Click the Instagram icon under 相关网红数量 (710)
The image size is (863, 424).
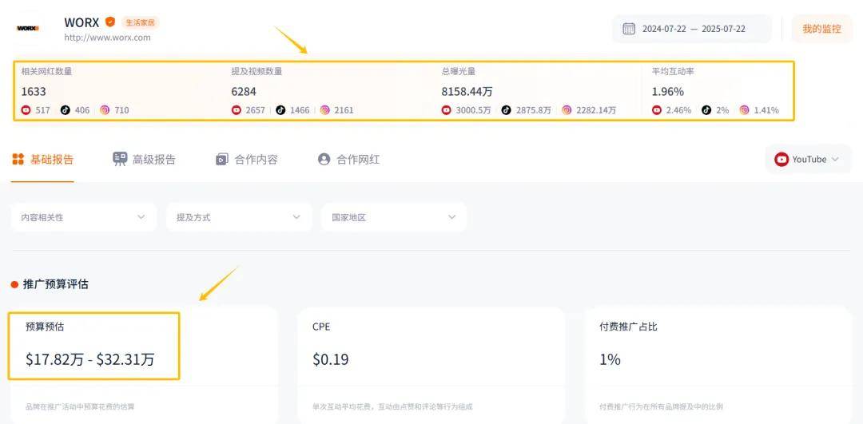[x=105, y=110]
